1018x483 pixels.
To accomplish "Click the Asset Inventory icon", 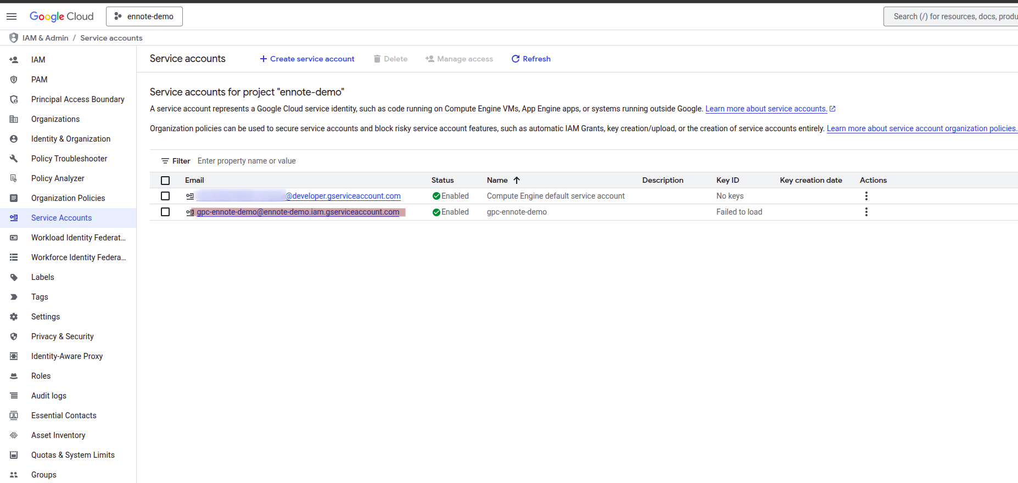I will [x=14, y=435].
